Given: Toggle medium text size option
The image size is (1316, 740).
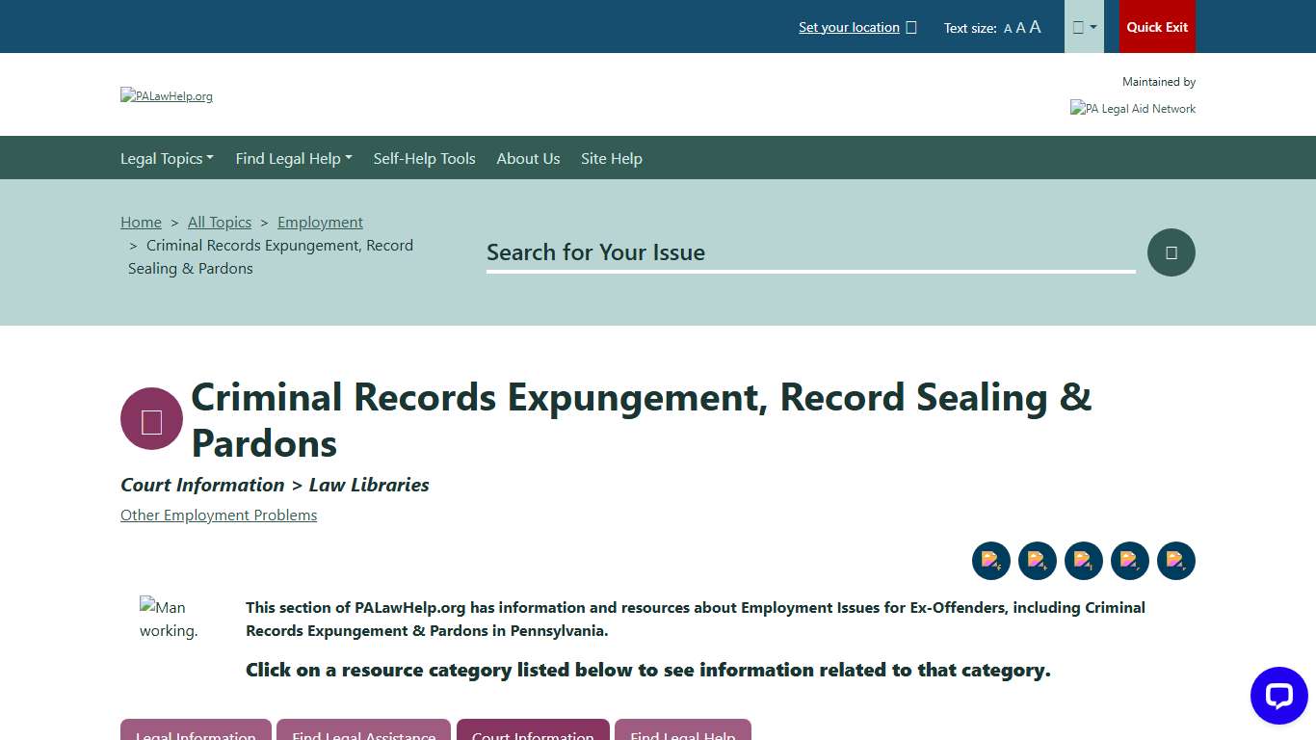Looking at the screenshot, I should click(x=1020, y=28).
